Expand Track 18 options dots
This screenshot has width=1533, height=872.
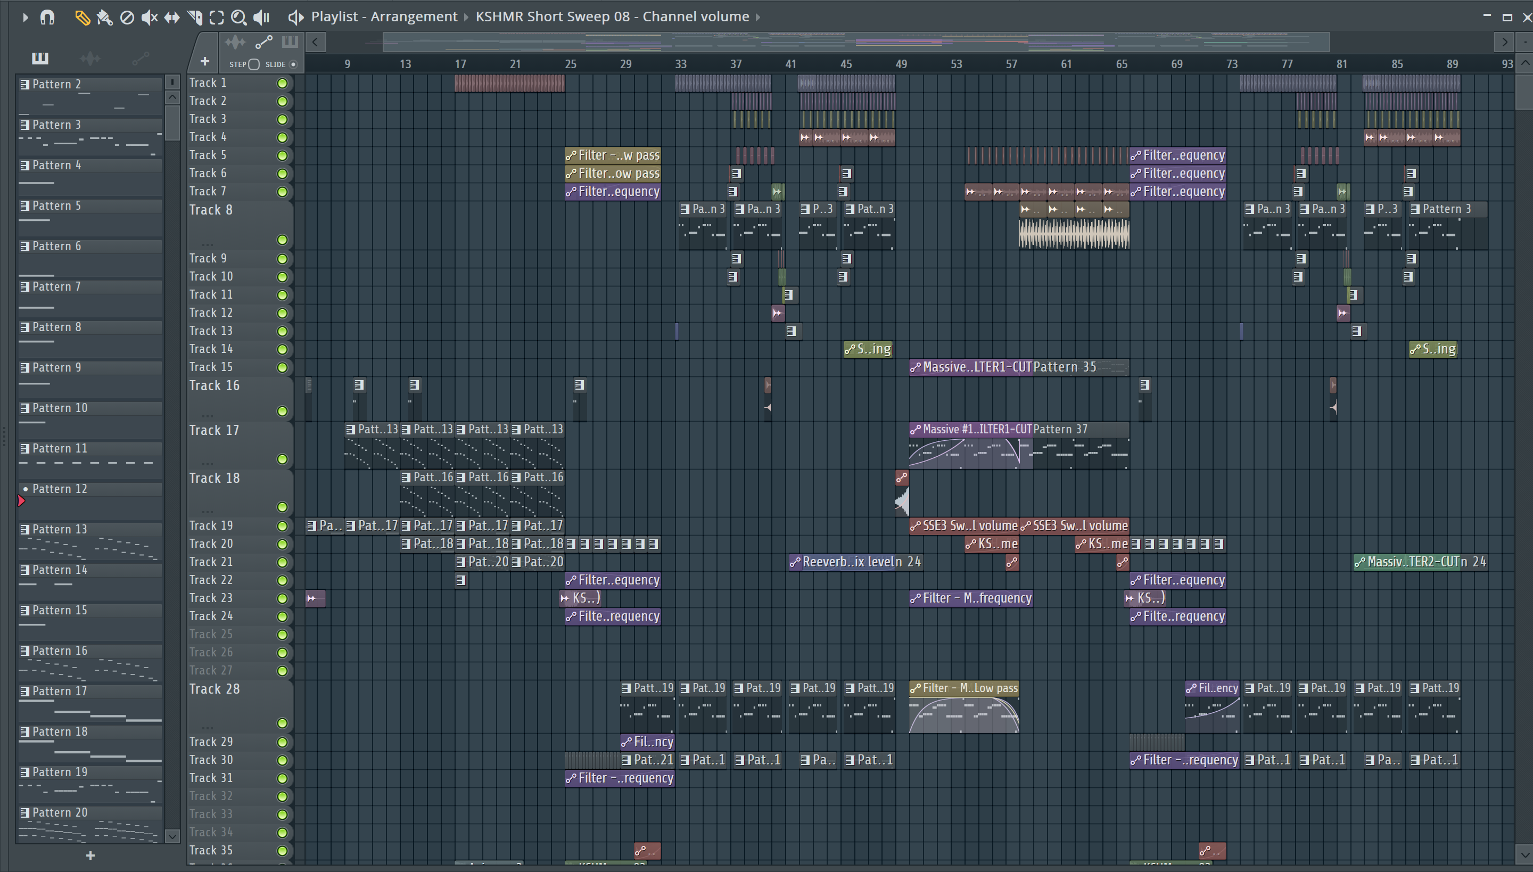pyautogui.click(x=208, y=512)
